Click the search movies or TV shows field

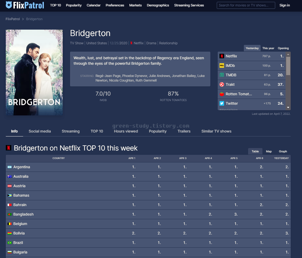click(246, 5)
